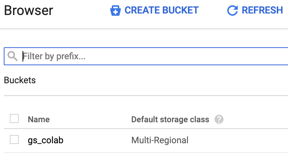Click the Default storage class column header
Screen dimensions: 288x156
tap(170, 120)
